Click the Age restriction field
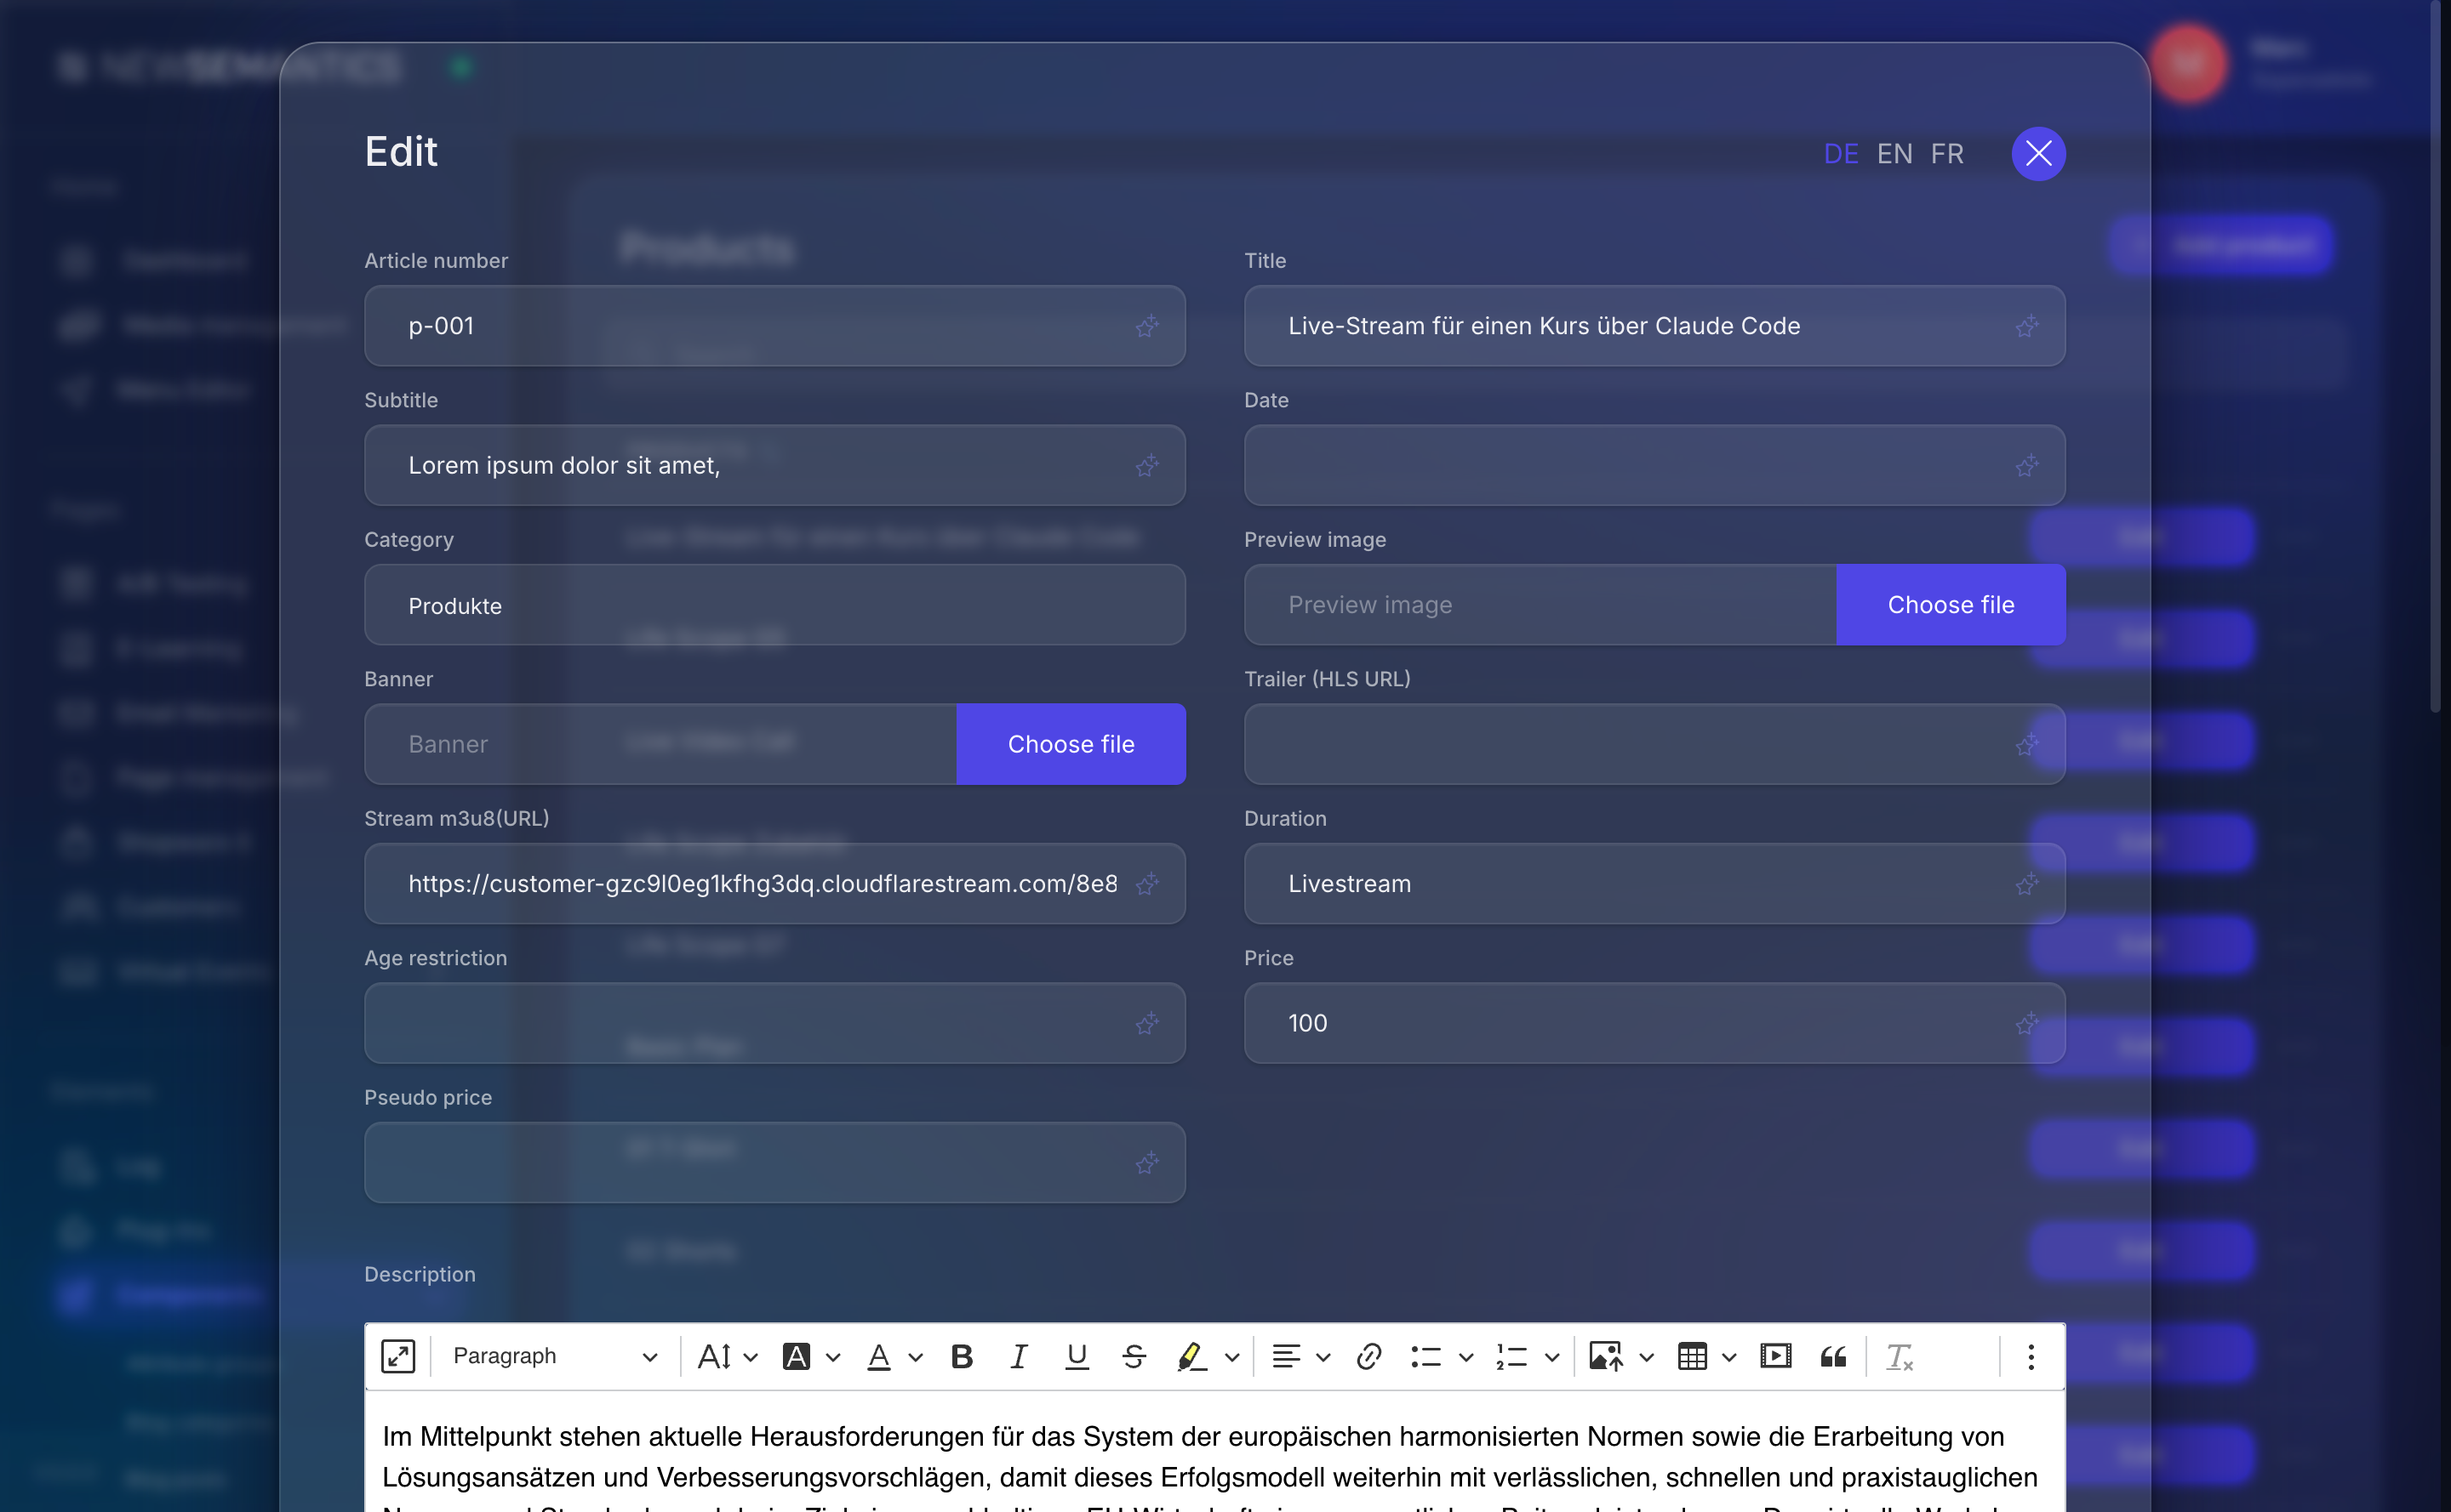The width and height of the screenshot is (2451, 1512). tap(774, 1023)
